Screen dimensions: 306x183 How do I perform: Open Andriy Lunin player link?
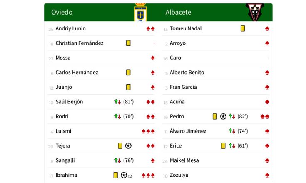tap(70, 28)
